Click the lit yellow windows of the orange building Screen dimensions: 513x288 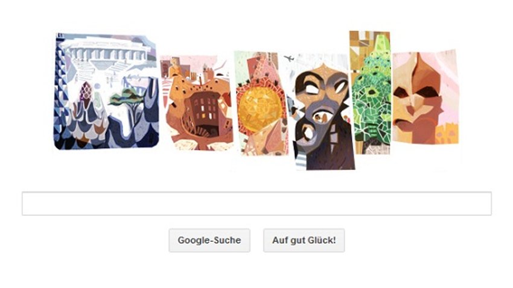coord(205,112)
